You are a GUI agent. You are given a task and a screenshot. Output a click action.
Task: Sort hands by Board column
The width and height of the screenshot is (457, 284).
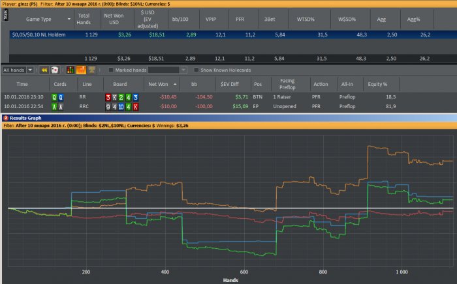click(119, 84)
